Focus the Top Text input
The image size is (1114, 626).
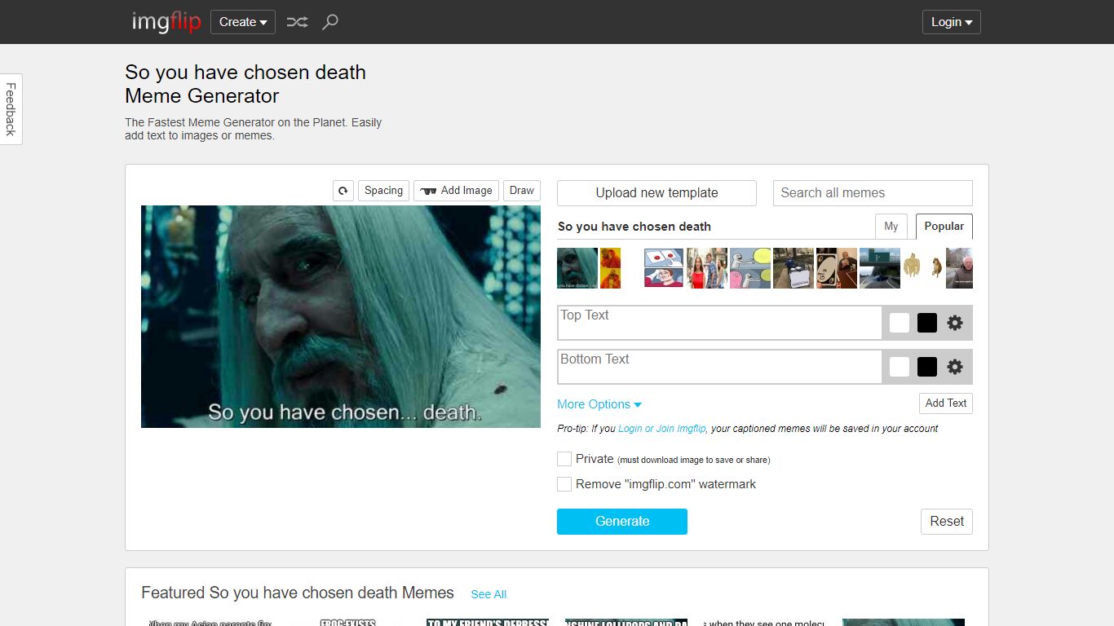(719, 323)
